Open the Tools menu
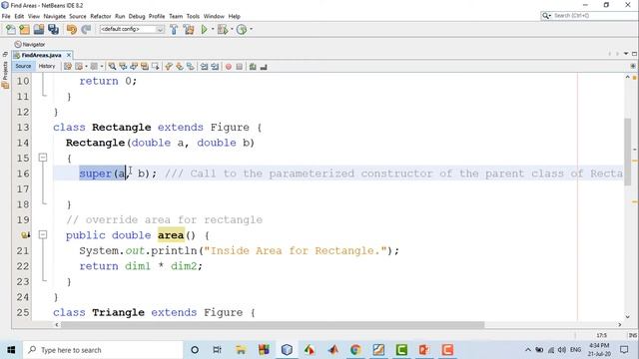Viewport: 639px width, 359px height. coord(193,16)
